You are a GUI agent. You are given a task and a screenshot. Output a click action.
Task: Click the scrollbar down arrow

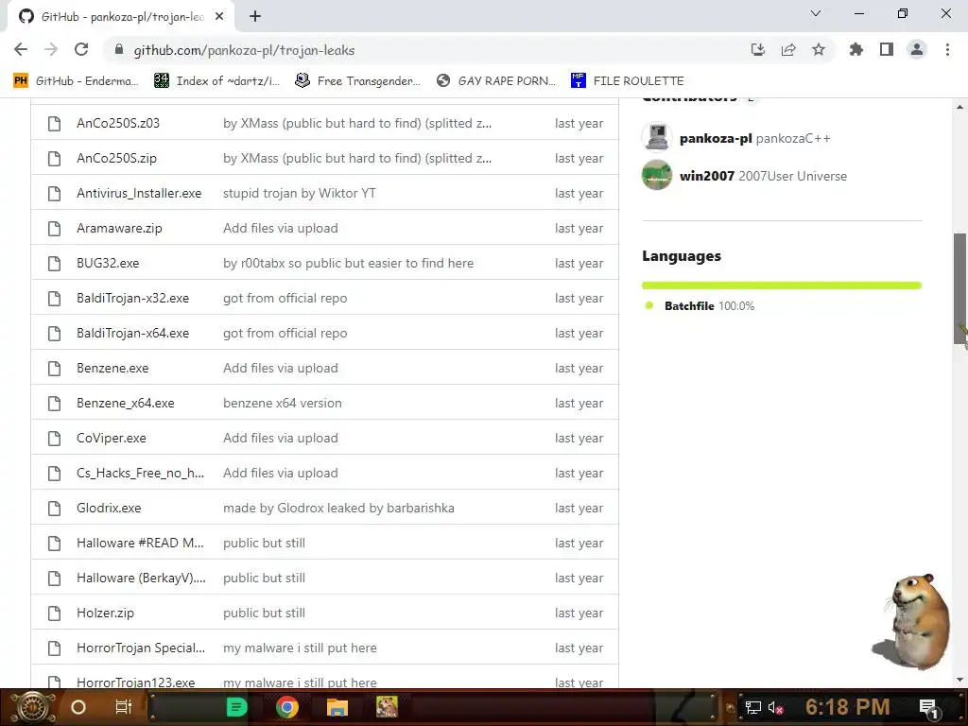[x=960, y=680]
